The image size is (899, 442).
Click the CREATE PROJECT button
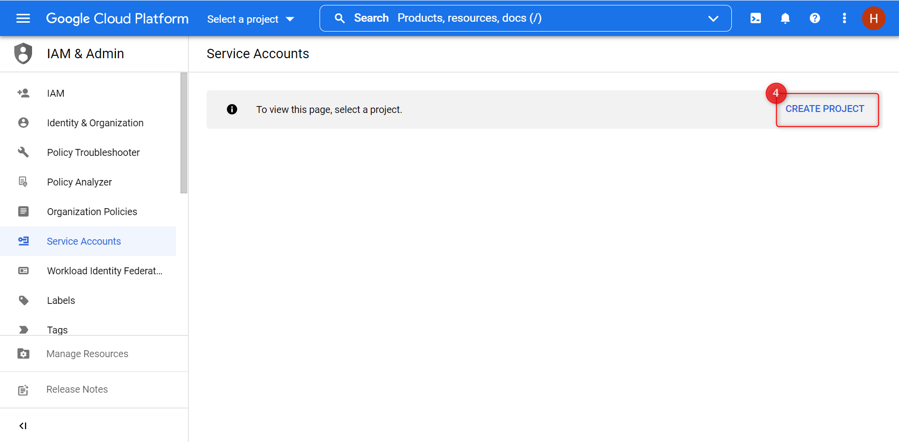(825, 109)
